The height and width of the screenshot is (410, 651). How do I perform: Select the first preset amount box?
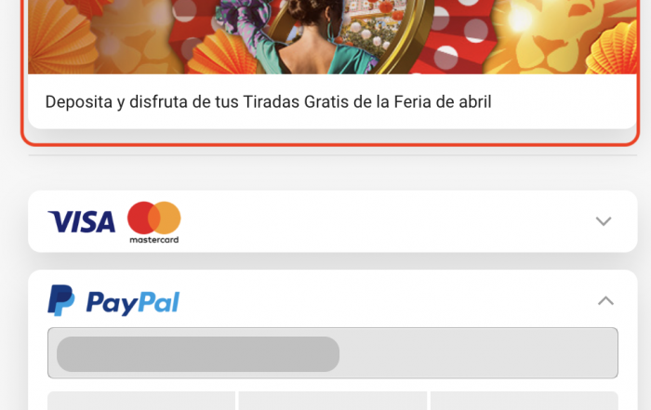pyautogui.click(x=141, y=401)
